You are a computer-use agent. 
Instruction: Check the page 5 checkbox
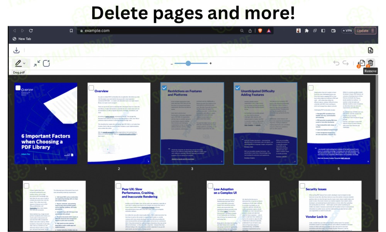tap(311, 88)
